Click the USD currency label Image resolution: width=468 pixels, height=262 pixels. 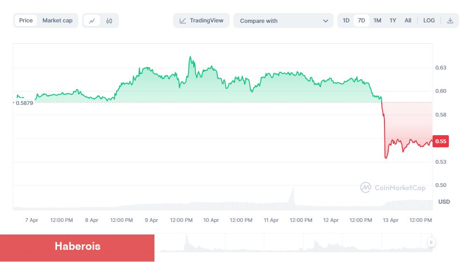coord(444,202)
